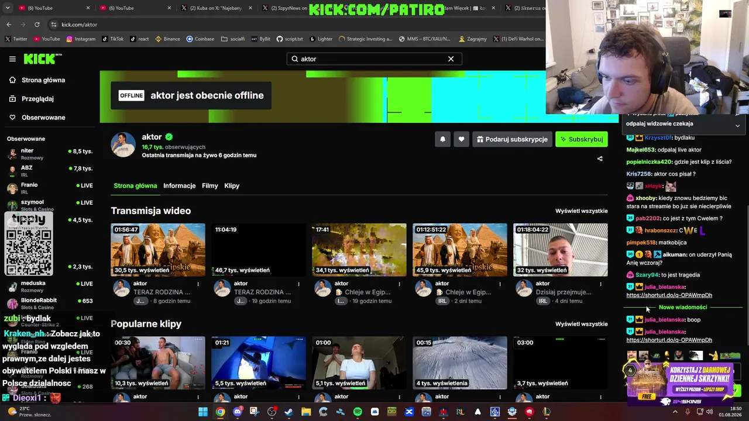This screenshot has height=421, width=749.
Task: Clear the search field with the X
Action: coord(451,59)
